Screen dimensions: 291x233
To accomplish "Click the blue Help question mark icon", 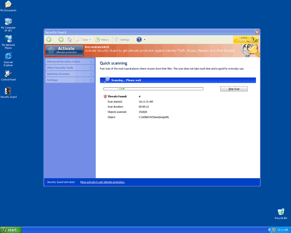I will [139, 39].
